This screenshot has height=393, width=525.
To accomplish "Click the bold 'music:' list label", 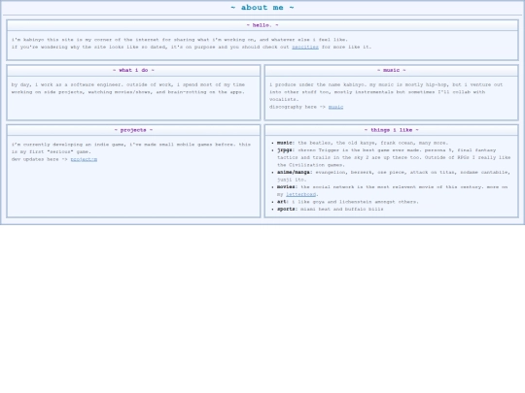I will (x=286, y=143).
